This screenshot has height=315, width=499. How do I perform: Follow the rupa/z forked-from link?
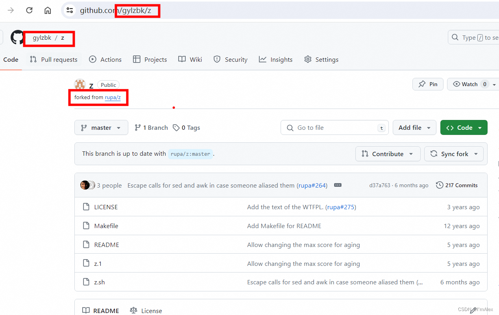coord(113,97)
